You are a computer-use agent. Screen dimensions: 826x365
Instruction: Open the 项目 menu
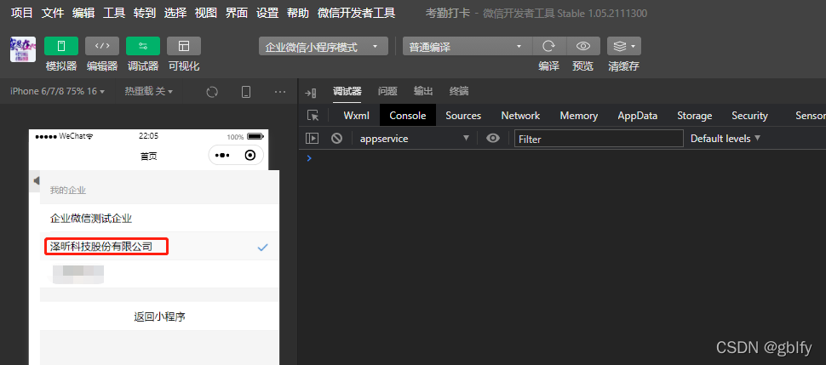(21, 13)
